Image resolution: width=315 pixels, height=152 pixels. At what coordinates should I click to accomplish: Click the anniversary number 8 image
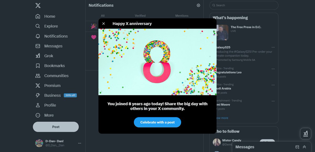[x=157, y=62]
